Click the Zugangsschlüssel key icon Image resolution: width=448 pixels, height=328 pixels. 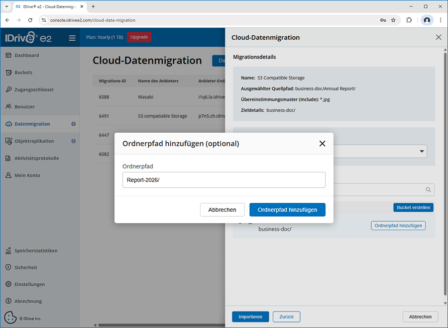(8, 89)
